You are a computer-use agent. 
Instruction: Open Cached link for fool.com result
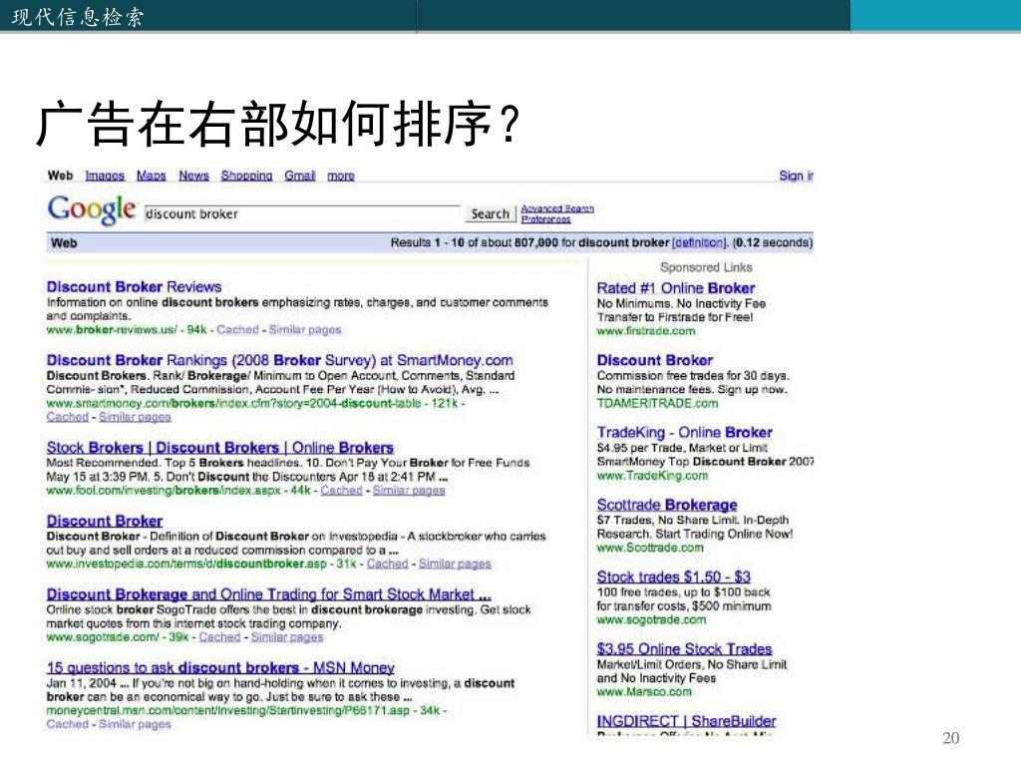[341, 490]
